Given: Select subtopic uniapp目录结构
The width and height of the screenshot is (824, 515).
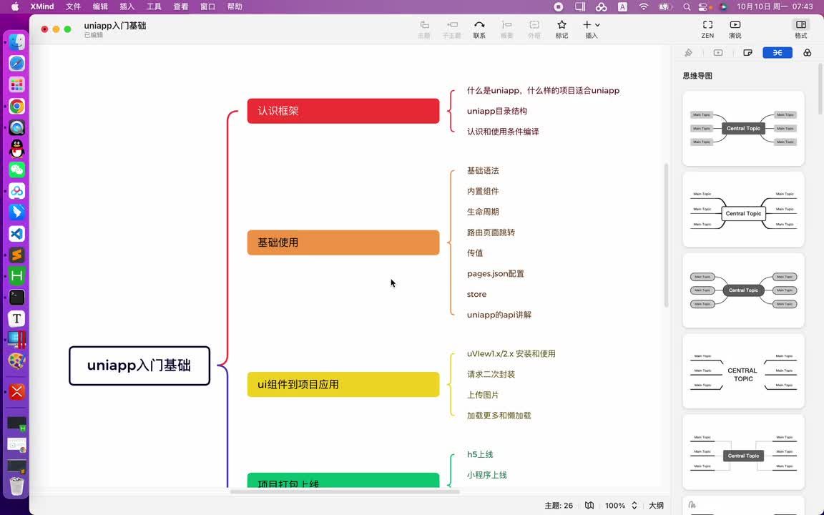Looking at the screenshot, I should (x=496, y=111).
